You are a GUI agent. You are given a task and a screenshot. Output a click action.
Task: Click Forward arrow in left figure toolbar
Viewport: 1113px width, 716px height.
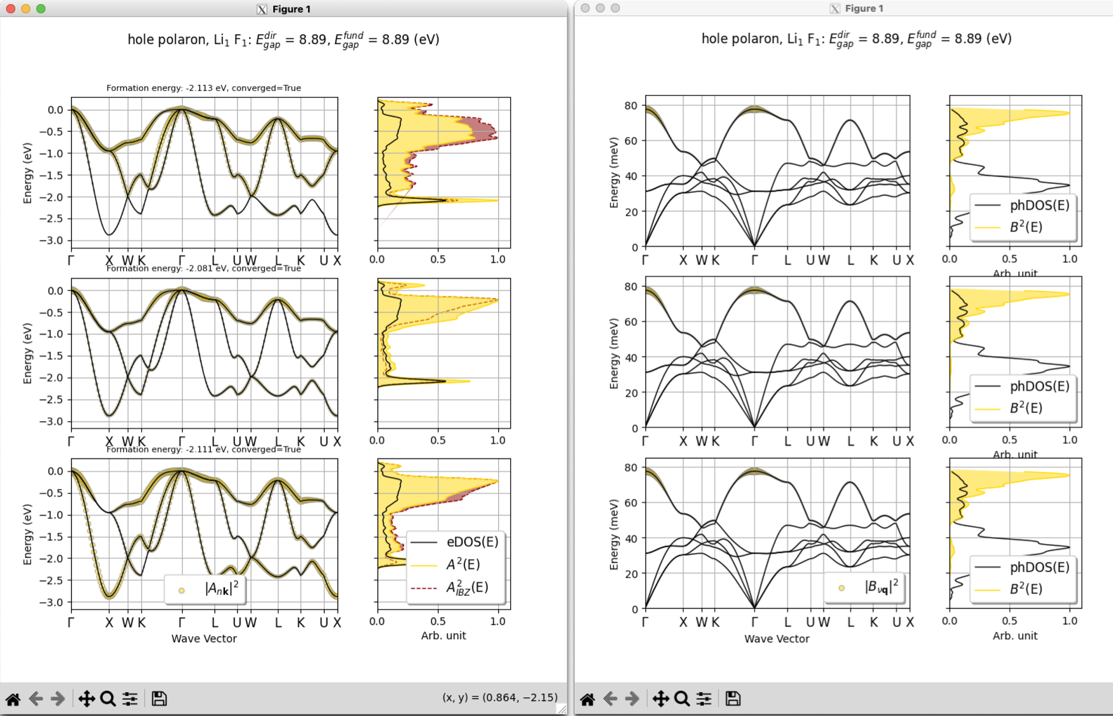58,699
